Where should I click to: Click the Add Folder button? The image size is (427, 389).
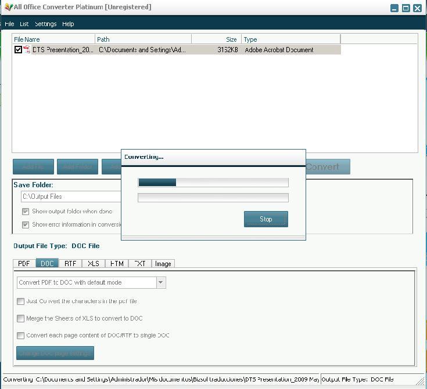point(77,166)
